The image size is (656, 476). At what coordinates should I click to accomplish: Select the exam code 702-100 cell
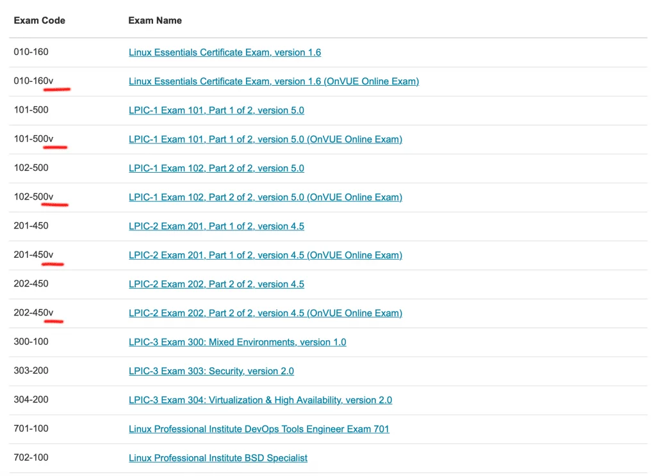(31, 457)
